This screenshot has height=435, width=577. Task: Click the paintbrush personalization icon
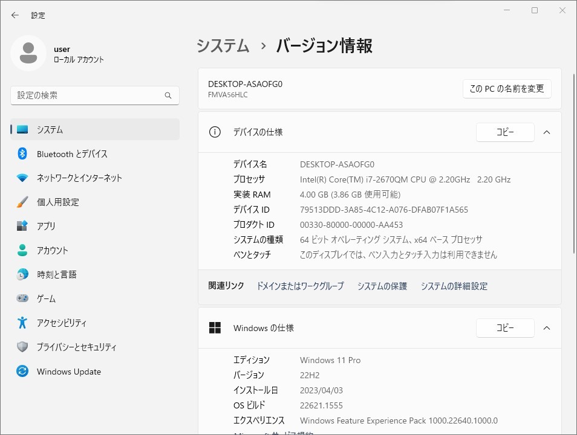tap(22, 202)
